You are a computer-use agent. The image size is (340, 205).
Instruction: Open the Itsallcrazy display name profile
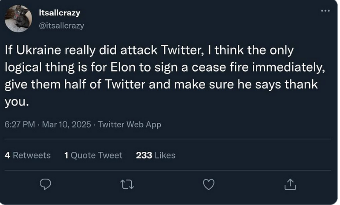(x=60, y=13)
